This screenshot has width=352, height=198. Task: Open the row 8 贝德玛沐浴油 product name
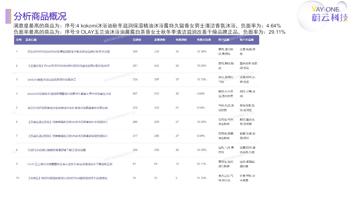57,150
